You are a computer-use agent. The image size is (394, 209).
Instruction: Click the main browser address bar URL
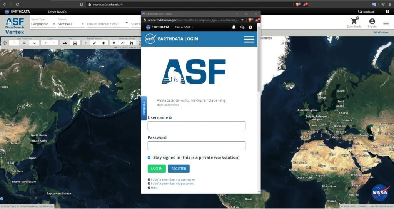tap(108, 5)
